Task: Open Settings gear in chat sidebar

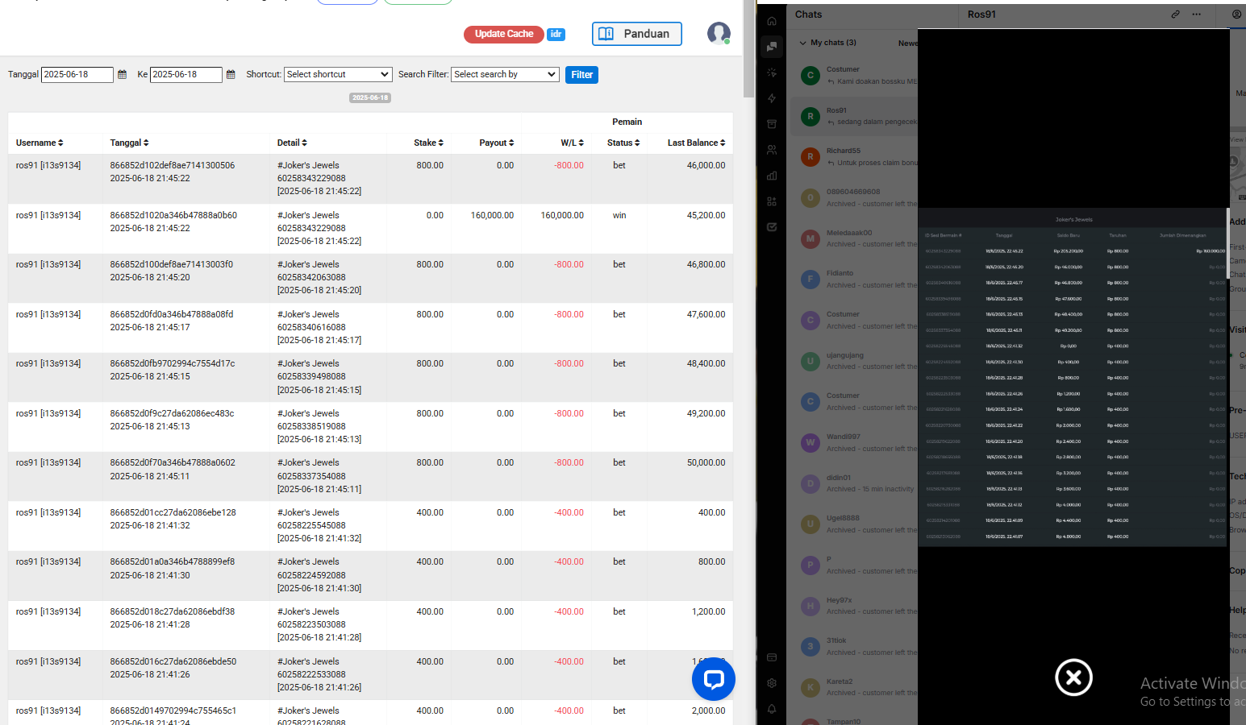Action: coord(772,683)
